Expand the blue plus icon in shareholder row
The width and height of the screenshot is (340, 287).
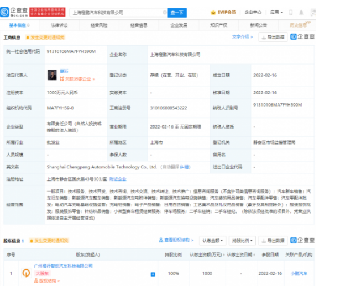click(153, 274)
